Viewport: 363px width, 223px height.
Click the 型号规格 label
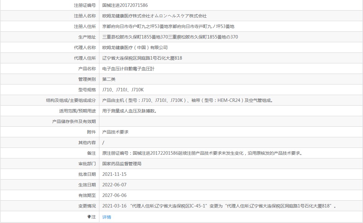coord(87,90)
